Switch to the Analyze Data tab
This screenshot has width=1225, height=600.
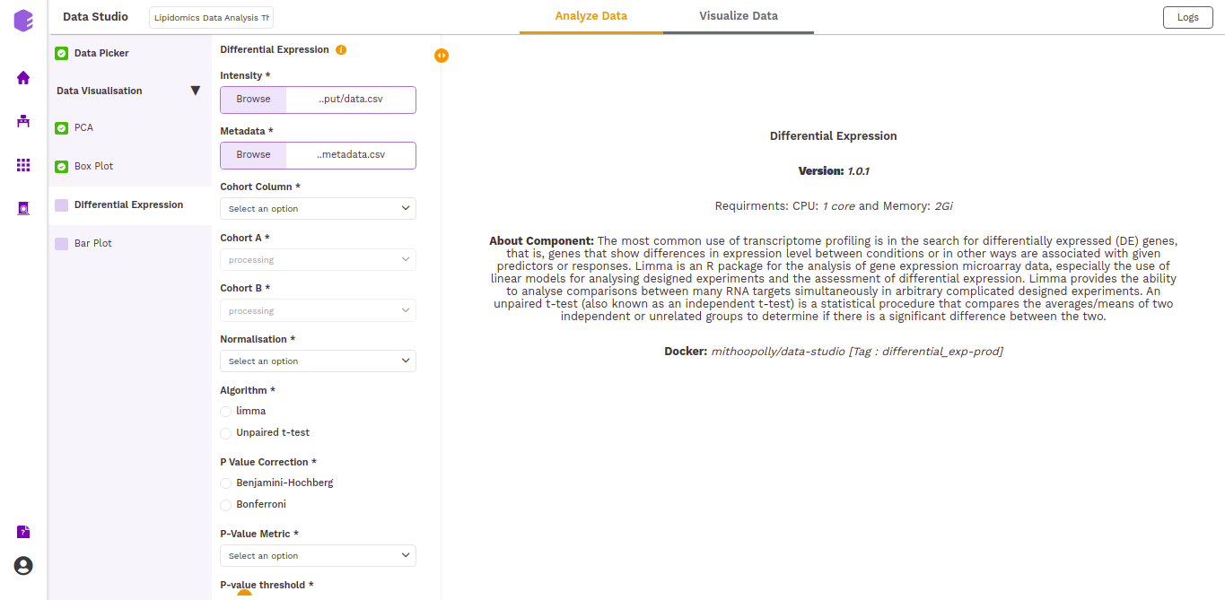point(591,16)
